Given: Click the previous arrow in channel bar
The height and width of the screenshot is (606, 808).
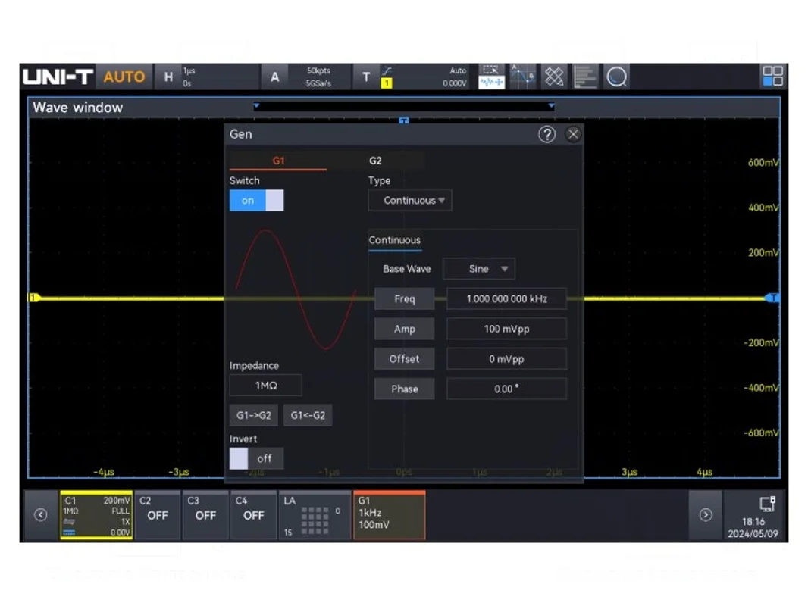Looking at the screenshot, I should [41, 515].
